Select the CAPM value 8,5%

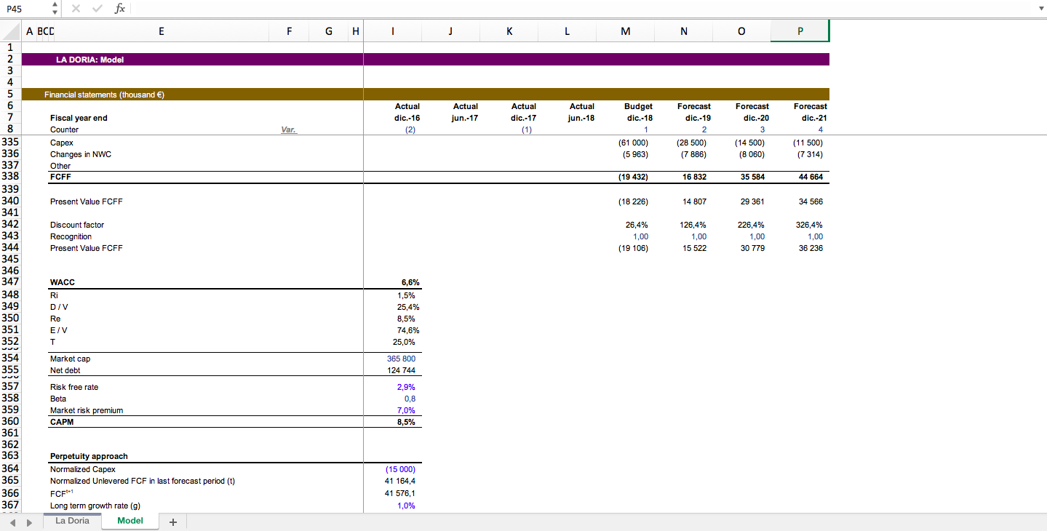pyautogui.click(x=406, y=422)
